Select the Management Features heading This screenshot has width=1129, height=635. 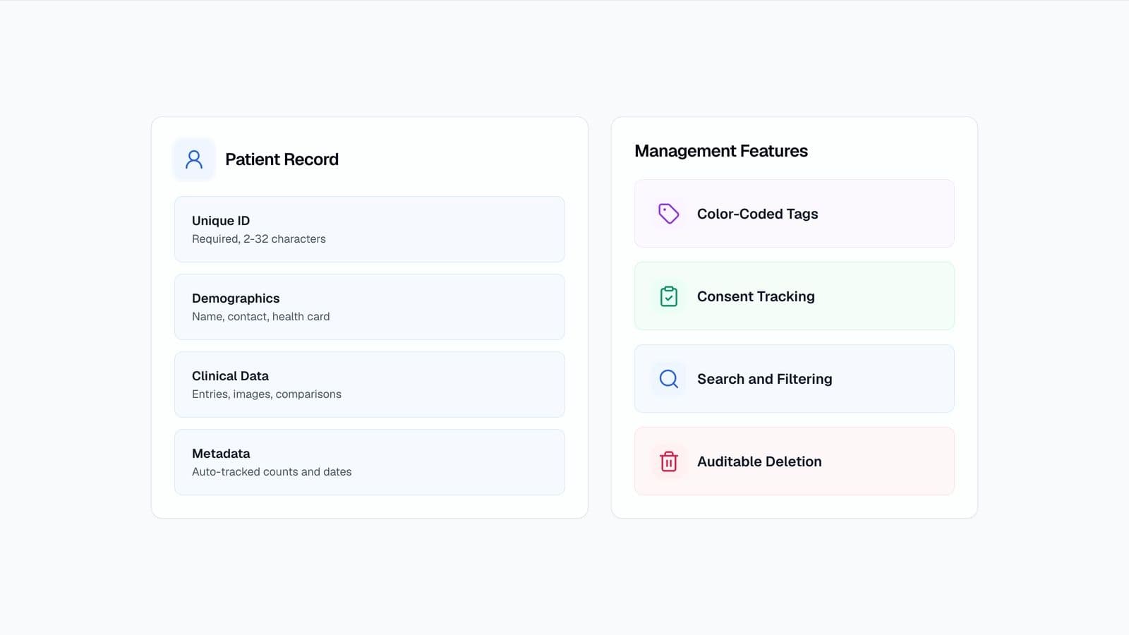[x=721, y=151]
